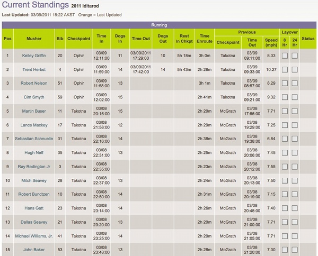Toggle John Baker's 8 Hr layover checkbox
This screenshot has width=318, height=256.
(x=285, y=250)
